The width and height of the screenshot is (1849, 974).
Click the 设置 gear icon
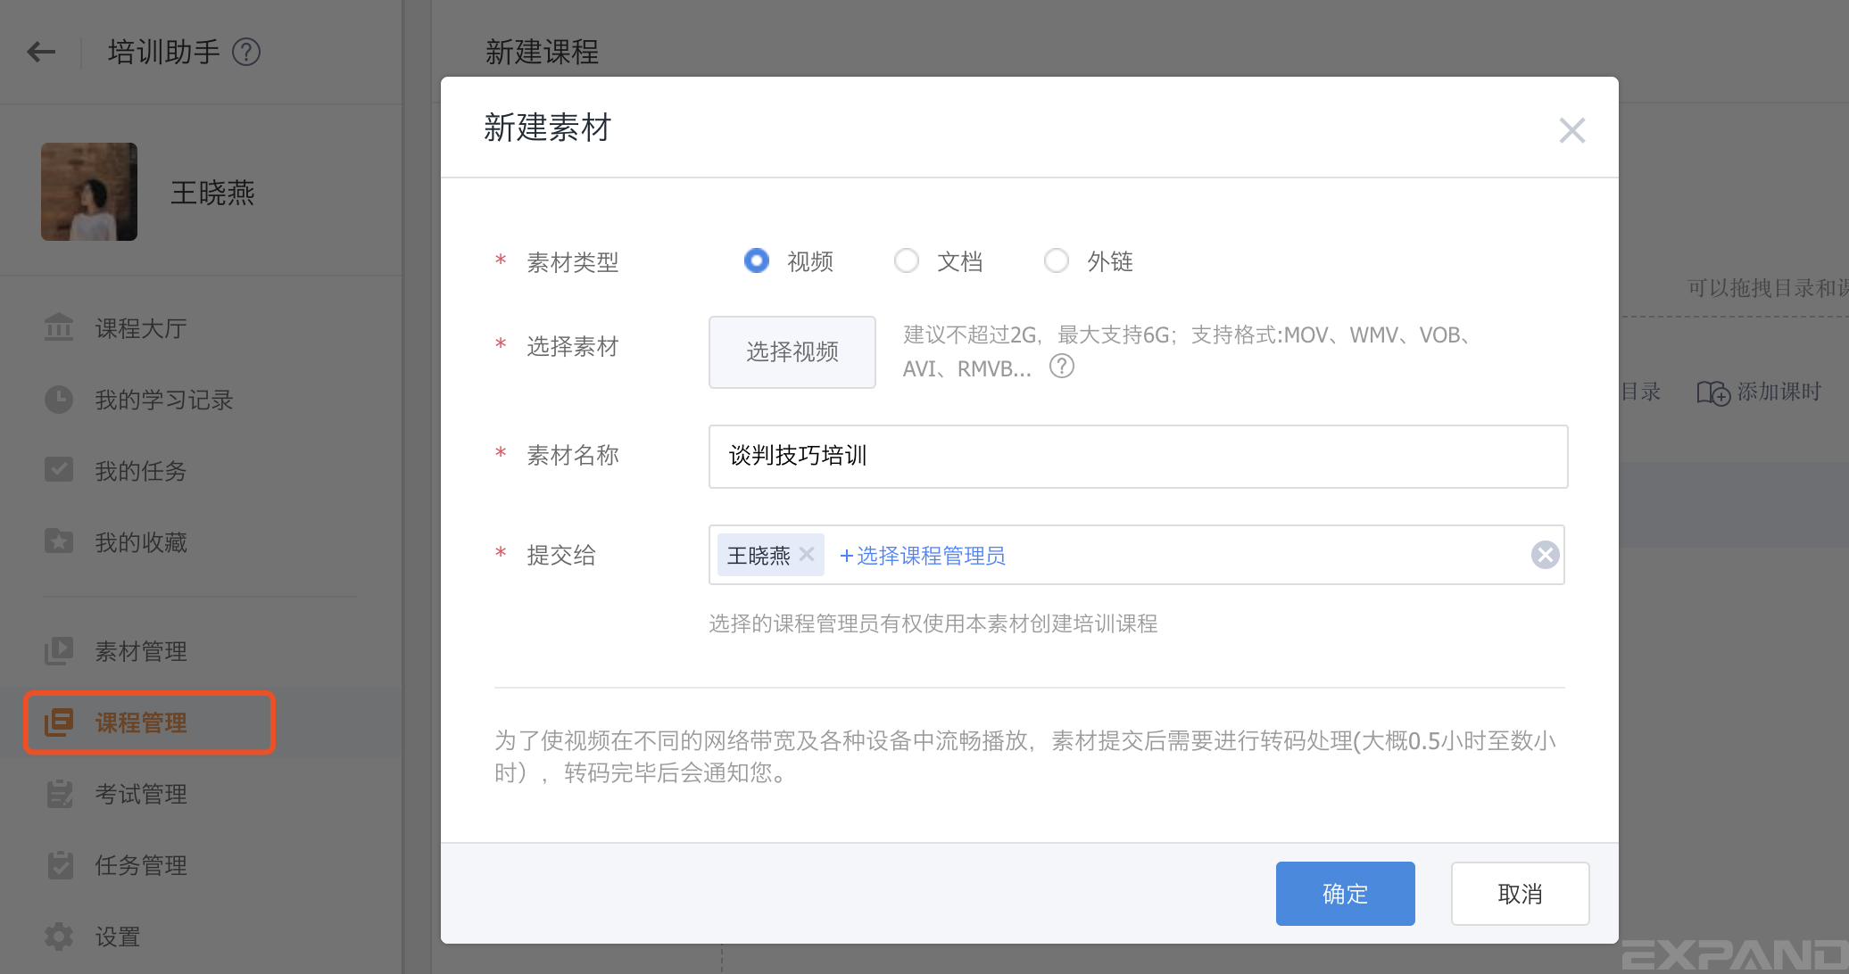(59, 936)
